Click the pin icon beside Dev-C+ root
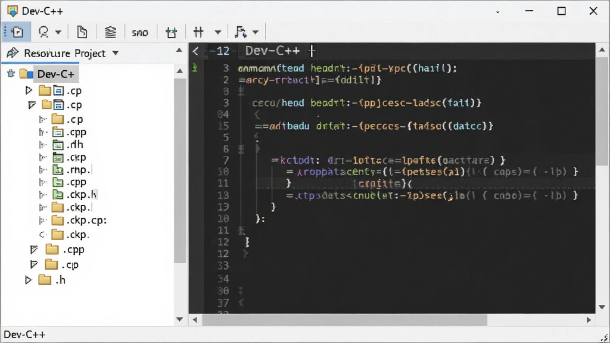610x343 pixels. 11,73
